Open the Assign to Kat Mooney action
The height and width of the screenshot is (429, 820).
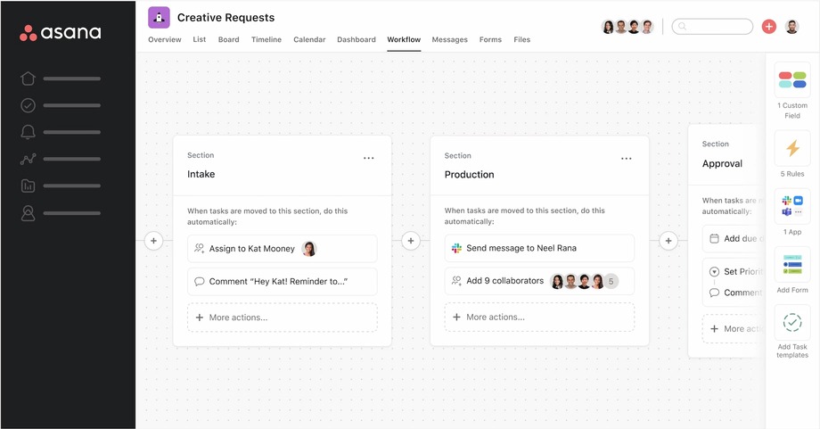(283, 249)
